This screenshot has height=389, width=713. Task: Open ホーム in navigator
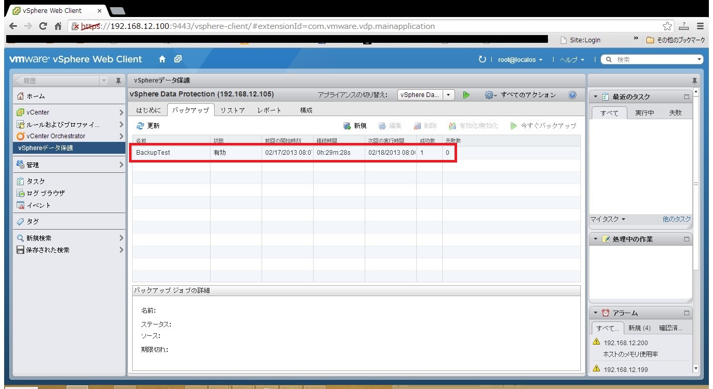coord(69,96)
